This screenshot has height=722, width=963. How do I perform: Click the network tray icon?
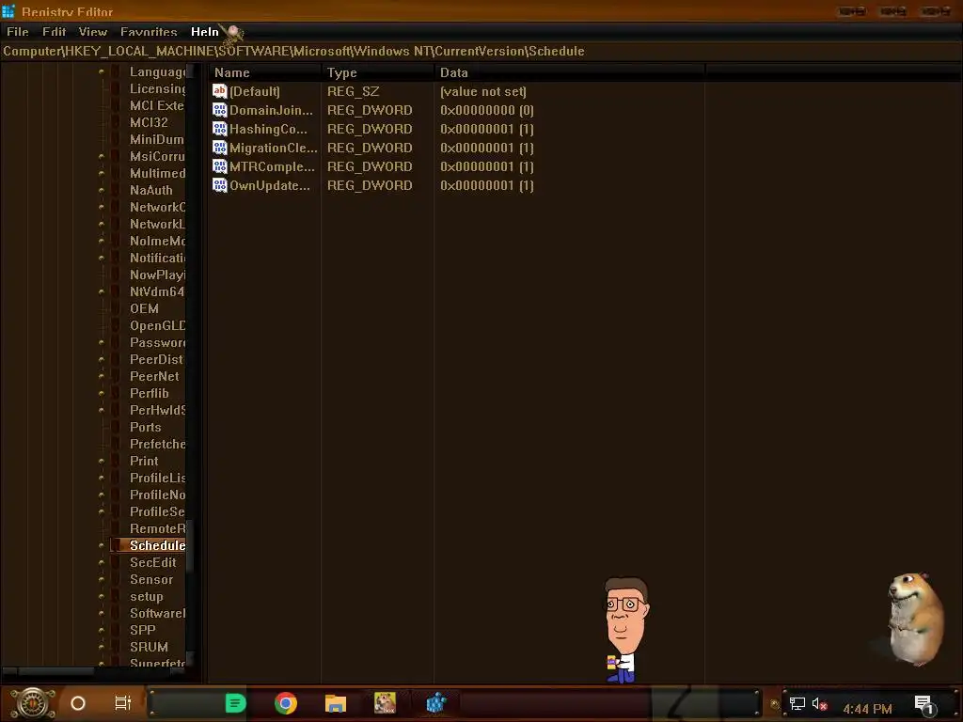(797, 704)
